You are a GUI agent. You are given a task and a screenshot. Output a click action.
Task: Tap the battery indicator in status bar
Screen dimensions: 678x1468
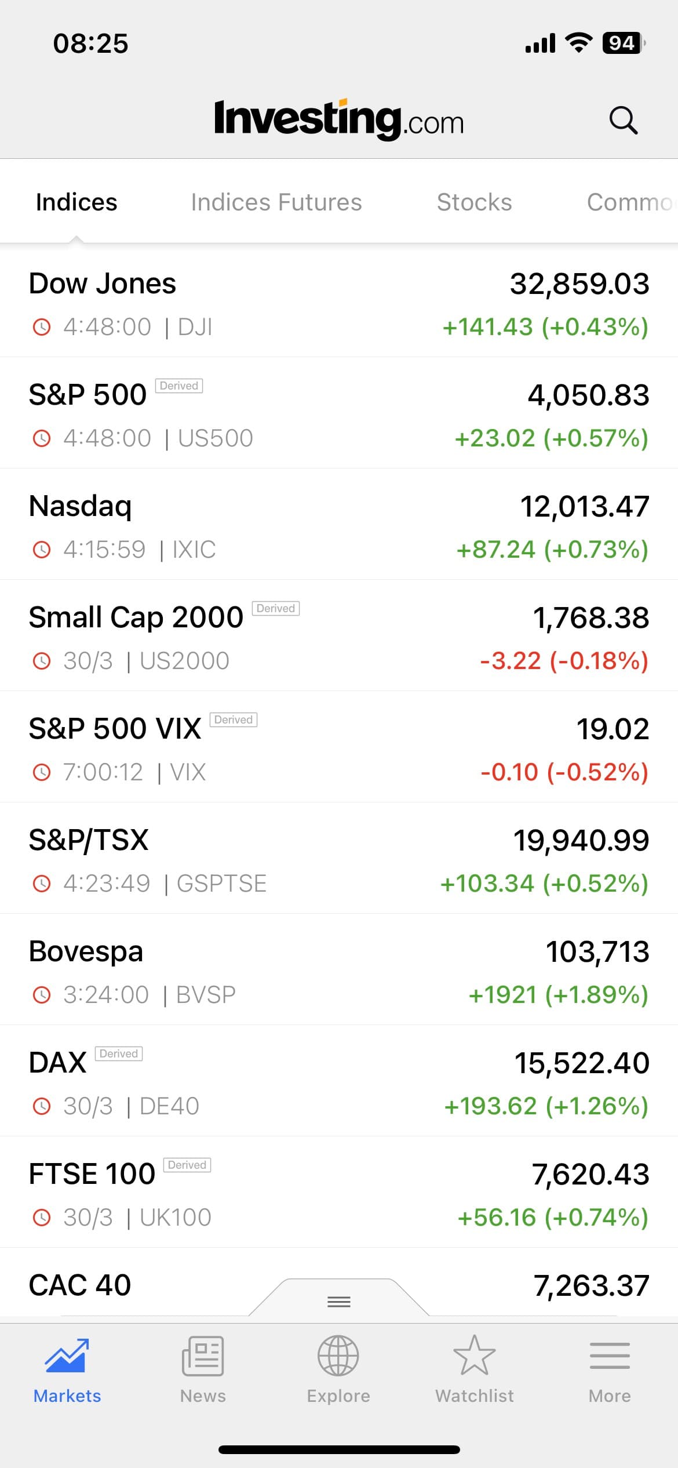click(623, 43)
